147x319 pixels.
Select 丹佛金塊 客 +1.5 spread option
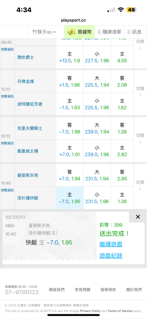(x=70, y=82)
